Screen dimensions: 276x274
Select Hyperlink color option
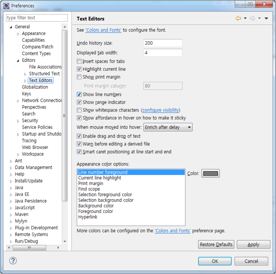click(131, 217)
